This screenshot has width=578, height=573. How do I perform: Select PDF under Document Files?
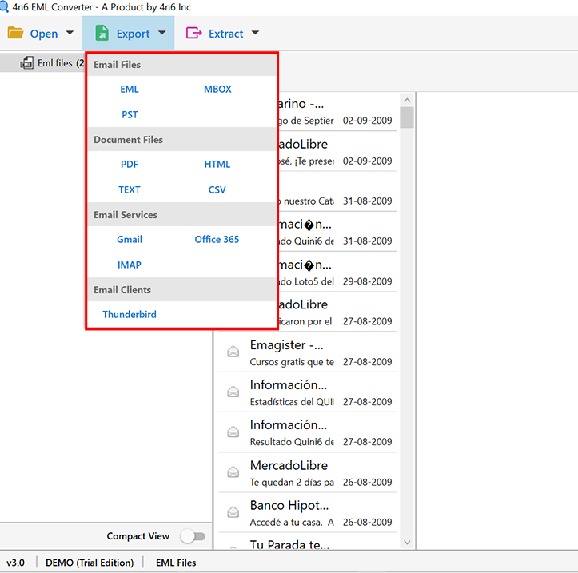click(130, 165)
